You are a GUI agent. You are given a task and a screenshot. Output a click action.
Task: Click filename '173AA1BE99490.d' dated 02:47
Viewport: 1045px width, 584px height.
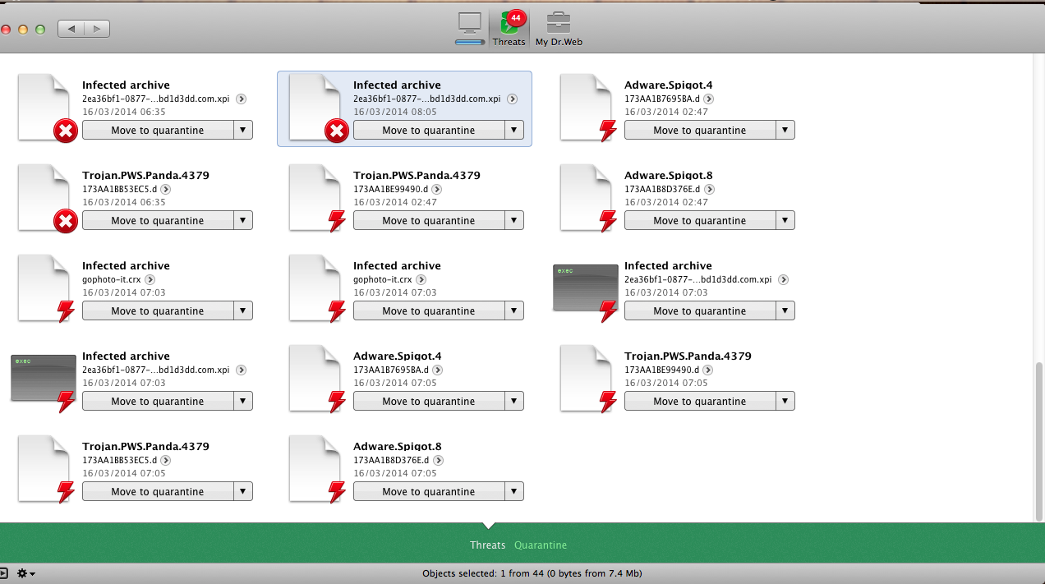click(x=390, y=189)
